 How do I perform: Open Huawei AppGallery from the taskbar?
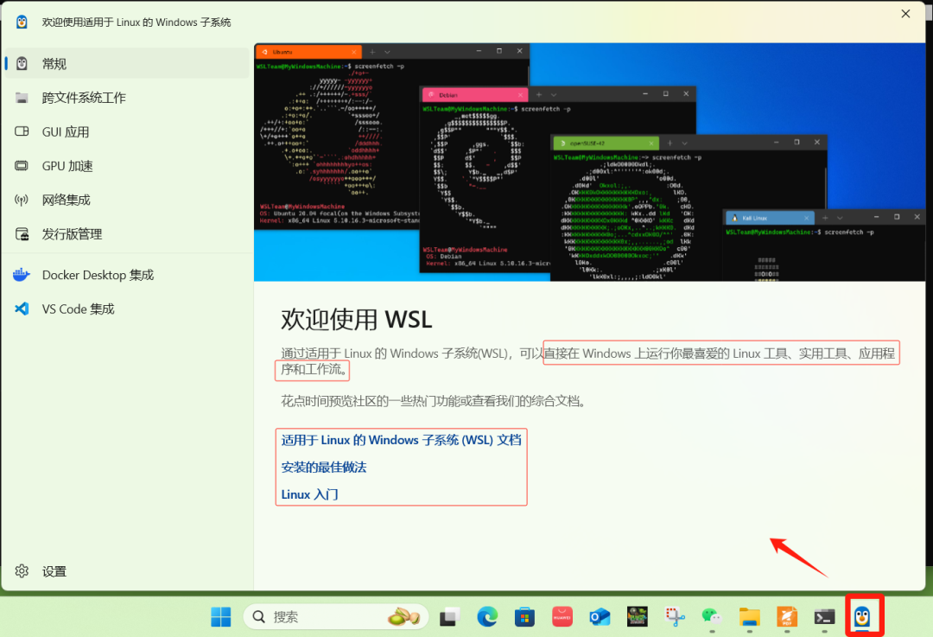(x=562, y=617)
